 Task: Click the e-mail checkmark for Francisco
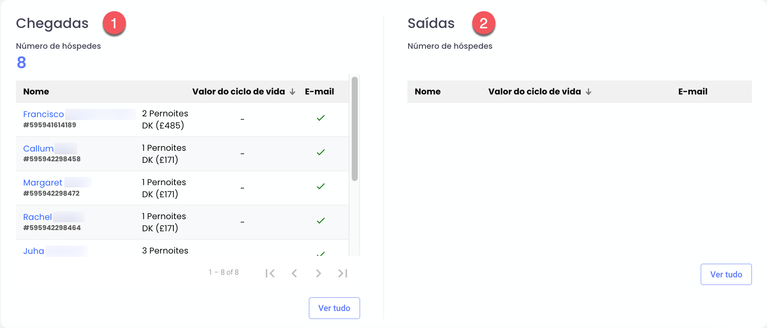(321, 118)
